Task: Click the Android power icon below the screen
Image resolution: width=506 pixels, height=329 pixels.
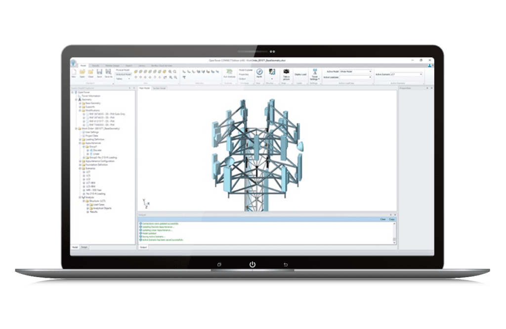Action: tap(253, 264)
